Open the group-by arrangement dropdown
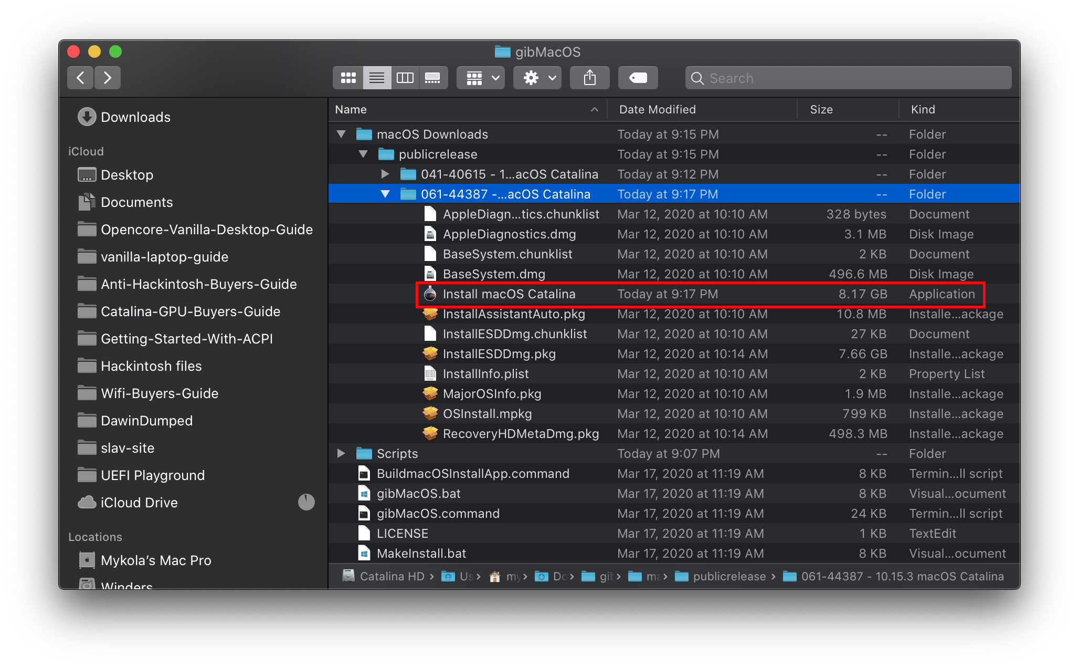Screen dimensions: 1079x667 [481, 78]
